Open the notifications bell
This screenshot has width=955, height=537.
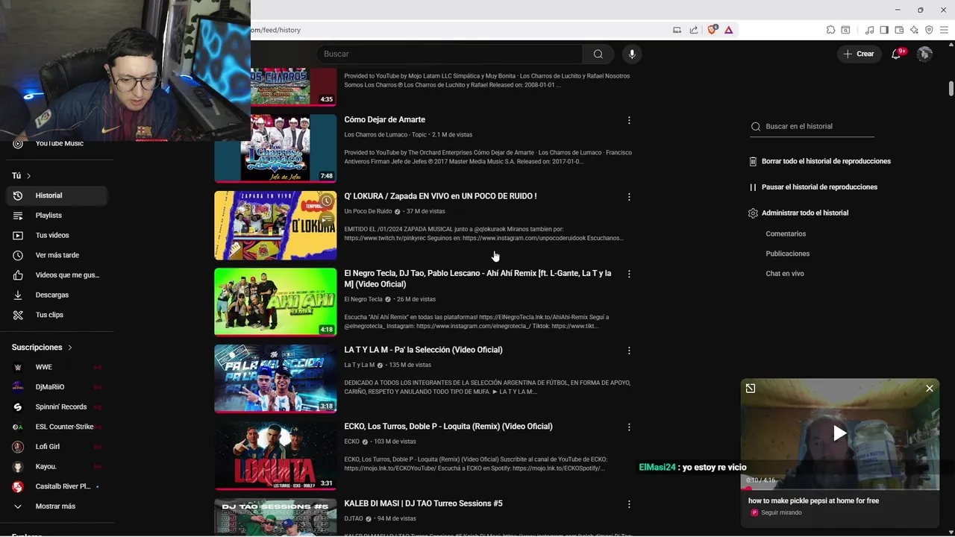896,54
